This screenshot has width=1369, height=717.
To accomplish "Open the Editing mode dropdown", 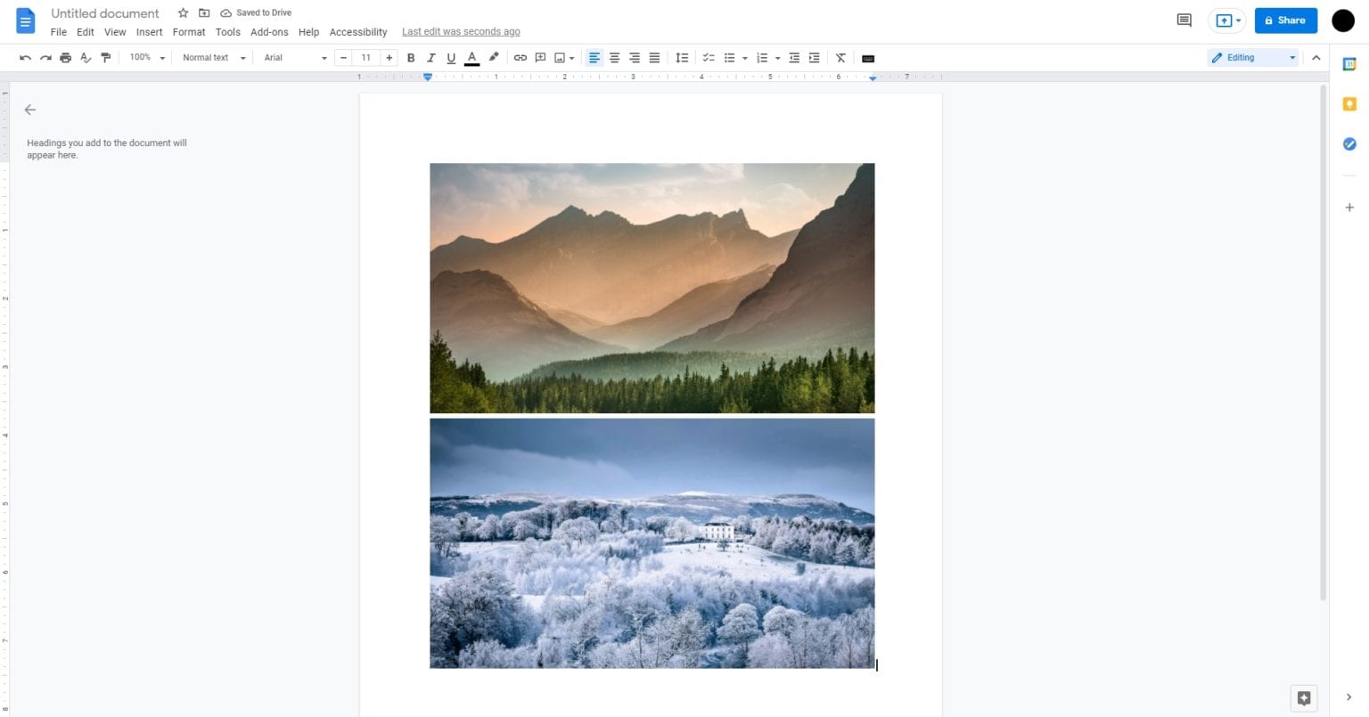I will (x=1251, y=57).
